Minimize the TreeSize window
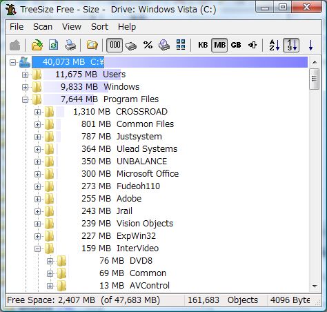327x312 pixels. tap(265, 8)
